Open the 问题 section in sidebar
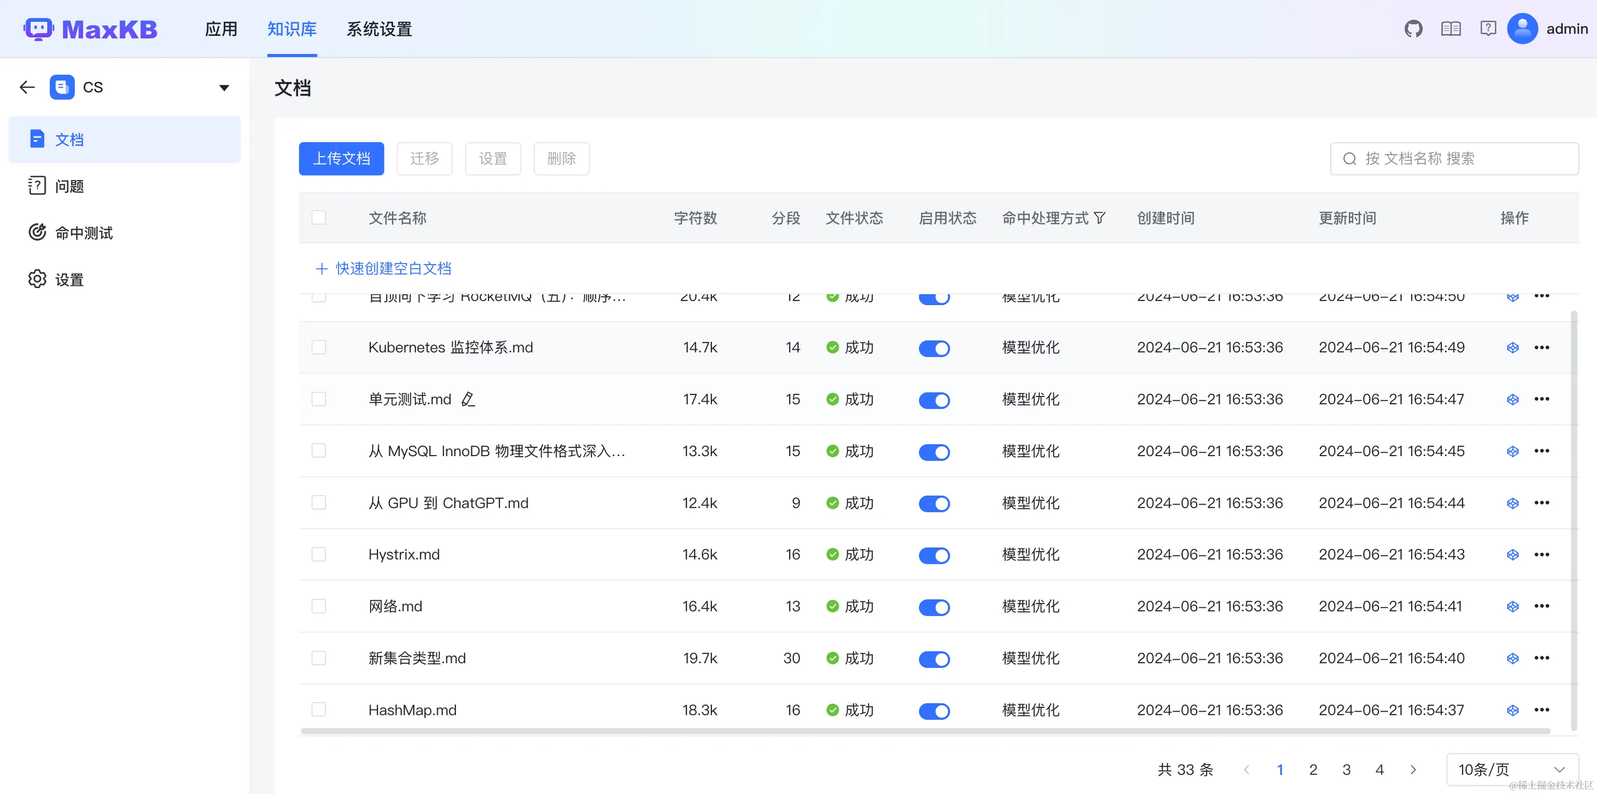Image resolution: width=1597 pixels, height=794 pixels. tap(69, 185)
